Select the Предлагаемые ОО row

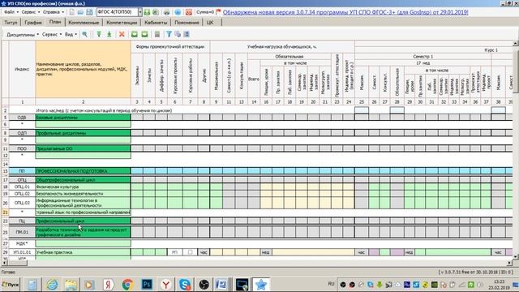tap(83, 148)
